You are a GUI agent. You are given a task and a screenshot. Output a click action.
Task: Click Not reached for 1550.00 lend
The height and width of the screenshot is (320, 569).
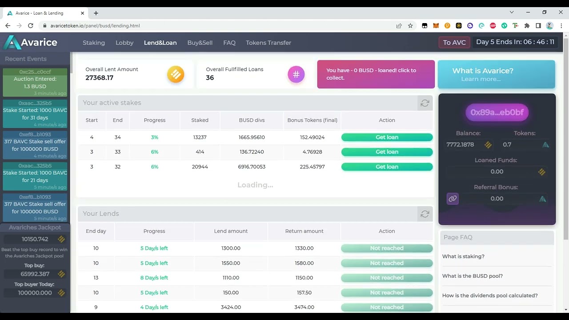click(x=387, y=263)
